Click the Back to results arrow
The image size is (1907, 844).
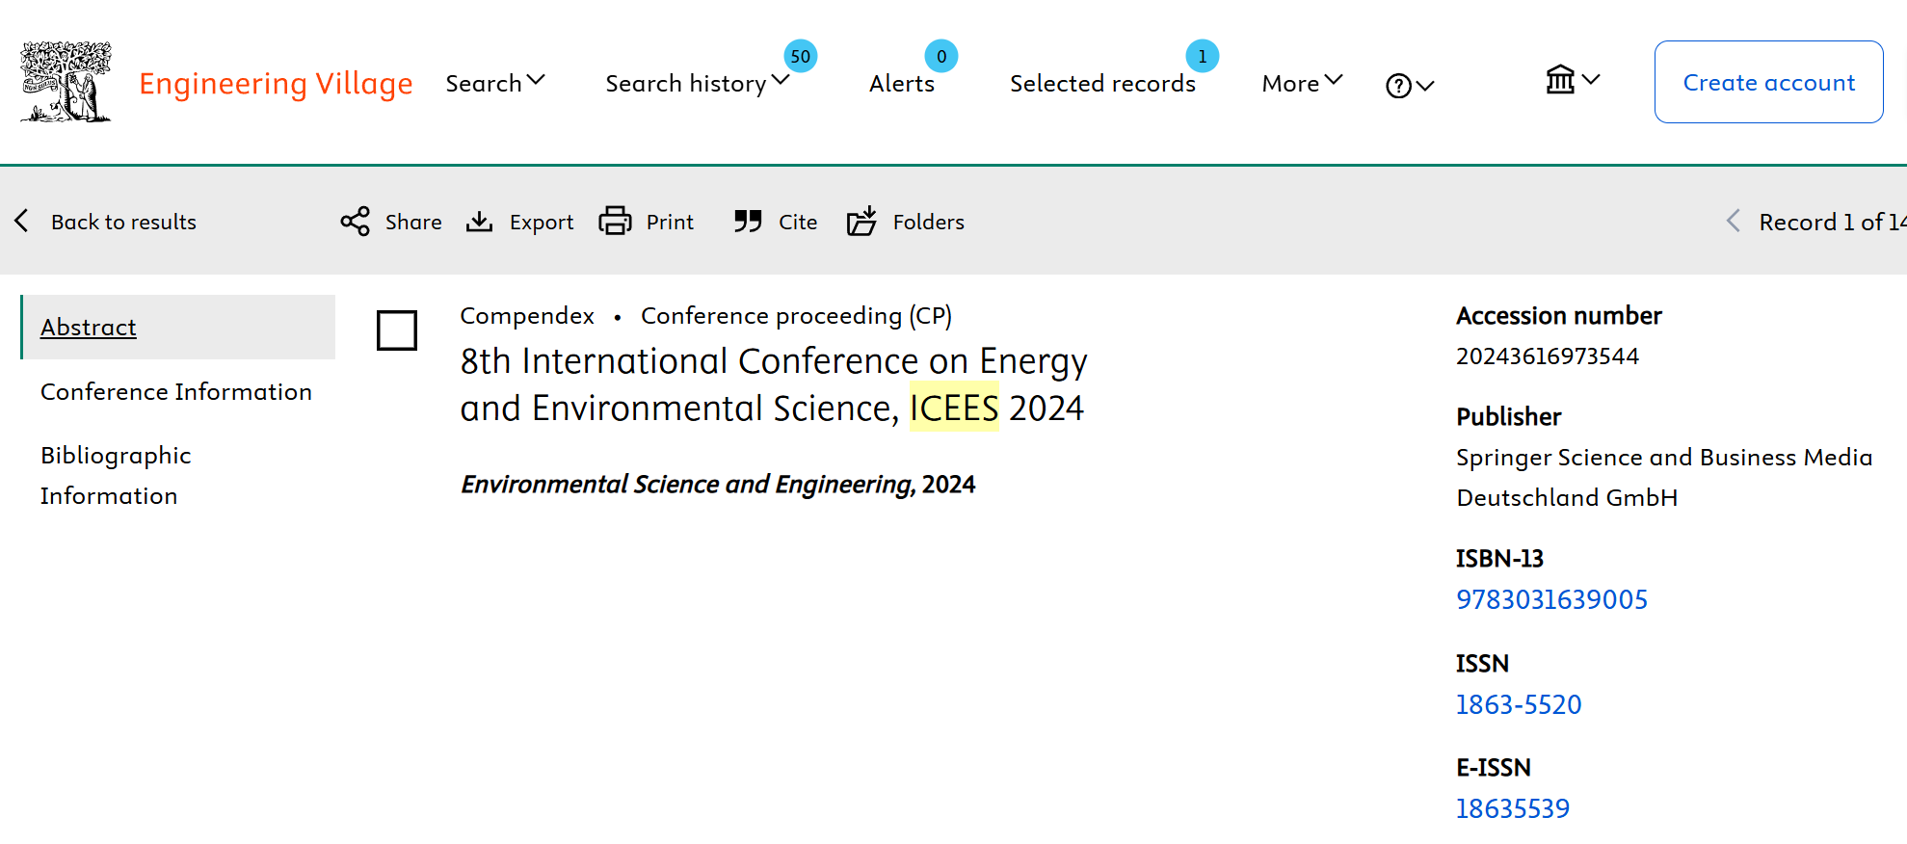22,221
